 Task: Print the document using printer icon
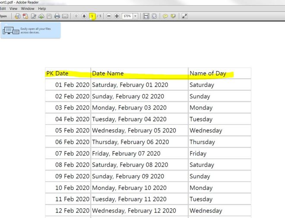57,16
